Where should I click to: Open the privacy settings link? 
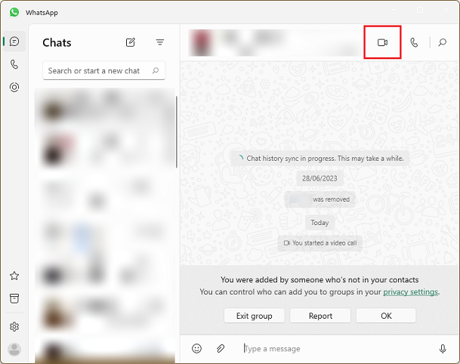410,292
